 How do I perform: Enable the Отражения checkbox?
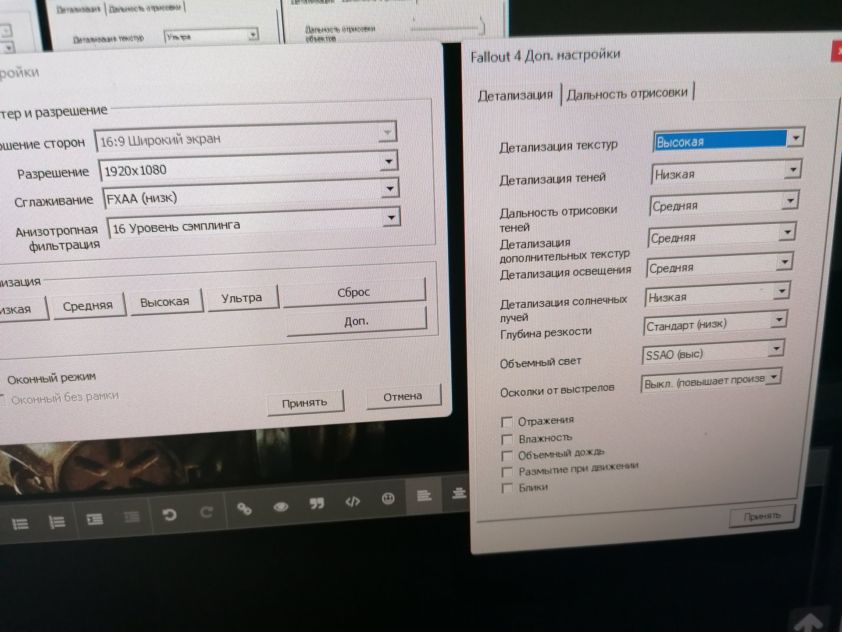tap(507, 423)
